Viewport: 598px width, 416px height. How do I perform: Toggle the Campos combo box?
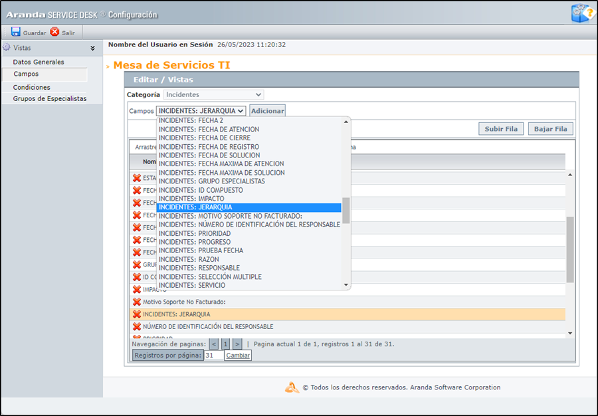click(x=201, y=111)
